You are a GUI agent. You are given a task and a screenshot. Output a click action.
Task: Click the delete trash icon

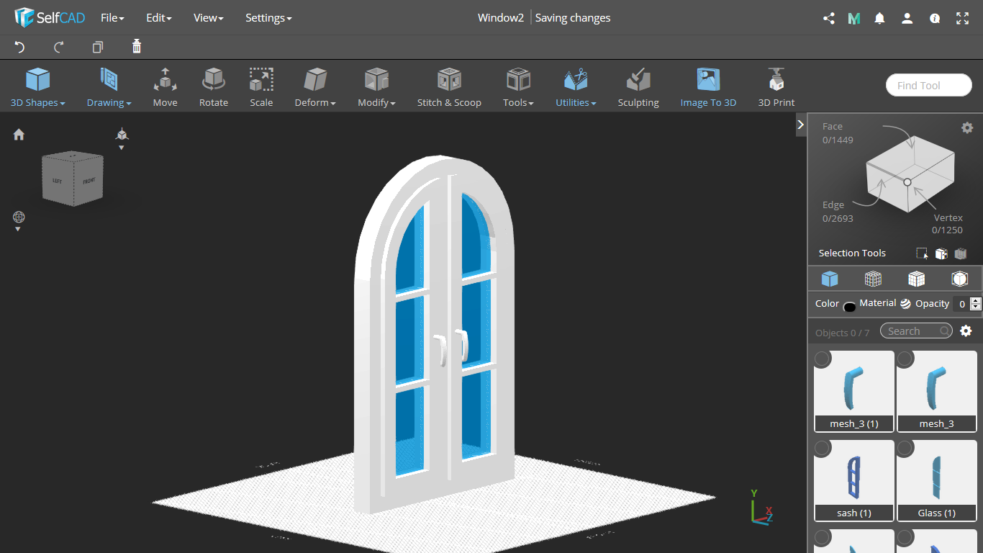coord(137,47)
